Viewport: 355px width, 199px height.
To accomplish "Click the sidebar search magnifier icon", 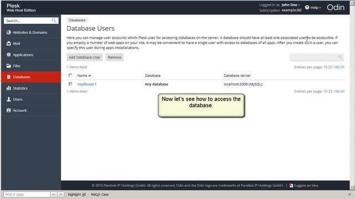I will click(x=54, y=20).
